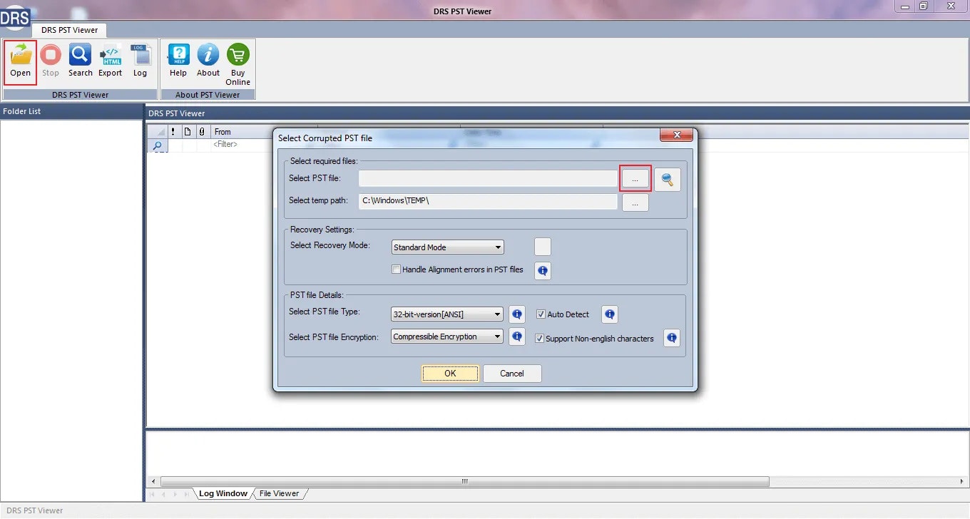Image resolution: width=970 pixels, height=519 pixels.
Task: Click the Buy Online cart icon
Action: (238, 55)
